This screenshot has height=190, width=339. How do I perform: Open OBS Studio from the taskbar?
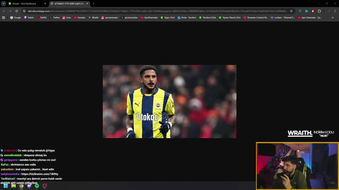45,186
